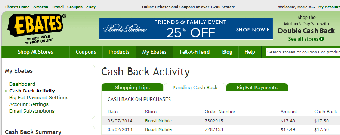Open the Tell-A-Friend page

coord(194,52)
